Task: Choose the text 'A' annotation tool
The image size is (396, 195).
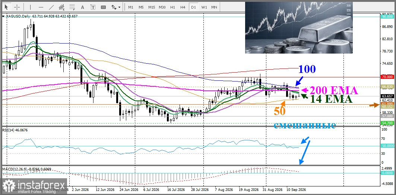Action: [x=82, y=7]
